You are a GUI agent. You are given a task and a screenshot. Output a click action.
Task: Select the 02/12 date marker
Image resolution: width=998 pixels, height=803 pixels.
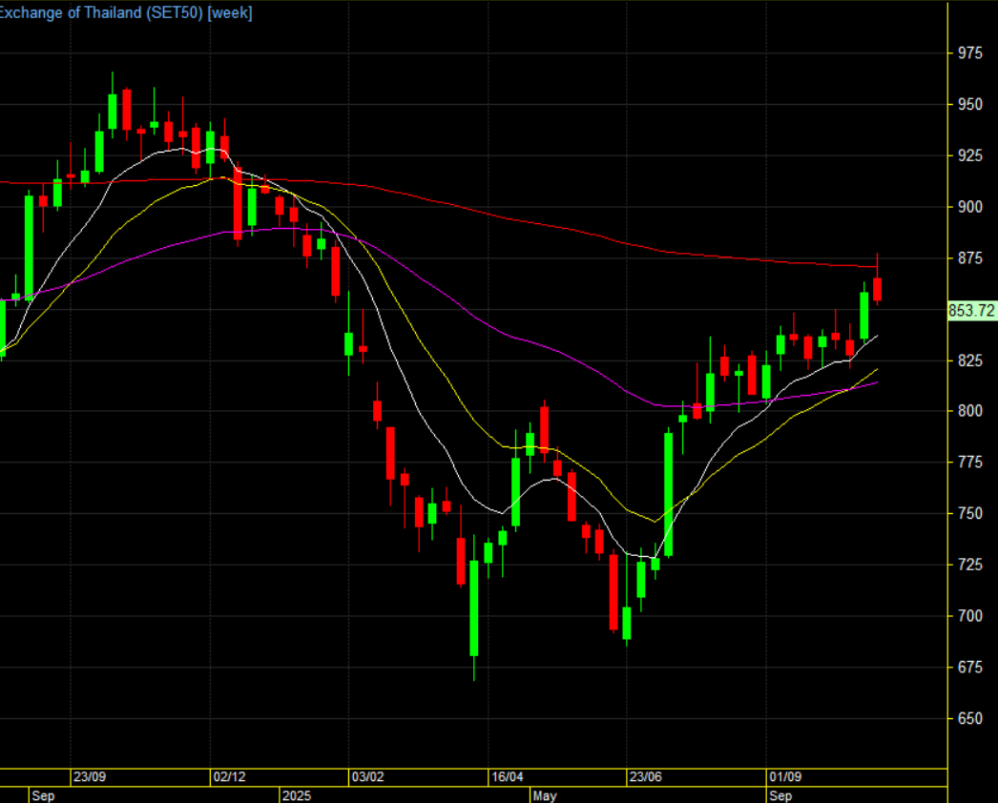pos(229,777)
